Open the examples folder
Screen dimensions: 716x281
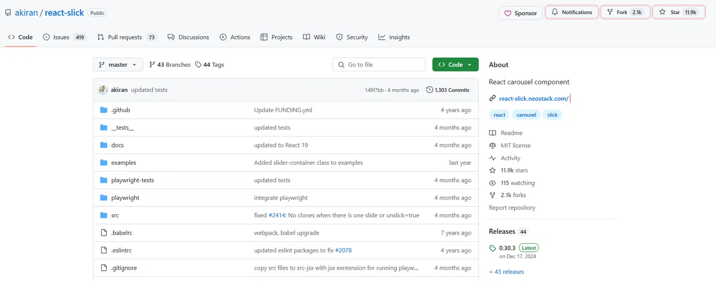click(124, 163)
